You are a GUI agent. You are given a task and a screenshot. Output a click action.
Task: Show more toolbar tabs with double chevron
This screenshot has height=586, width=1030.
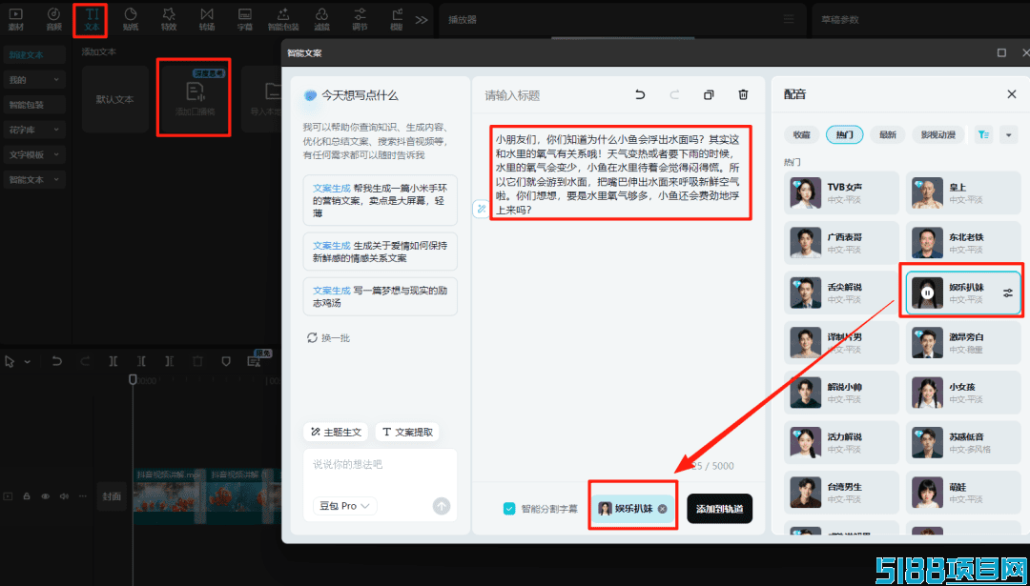422,20
